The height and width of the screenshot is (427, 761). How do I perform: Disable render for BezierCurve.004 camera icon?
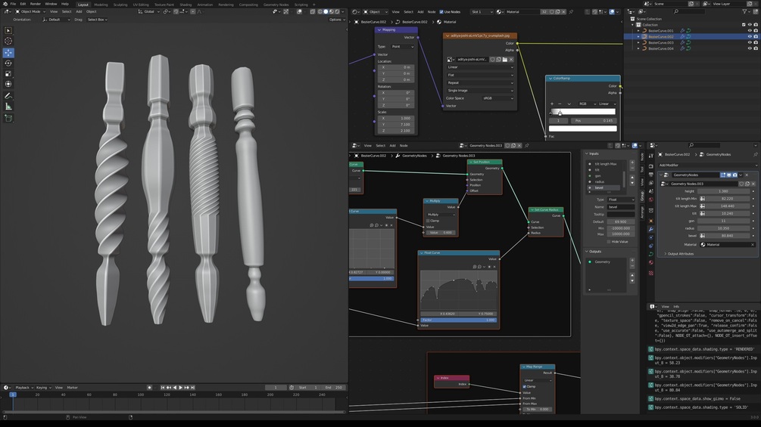[x=756, y=48]
